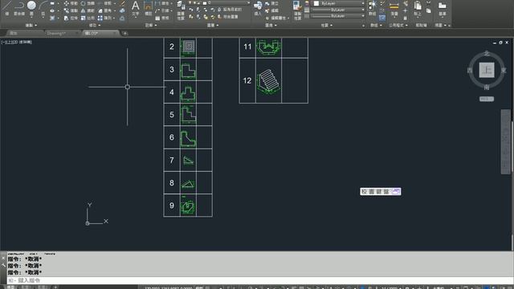Click the viewport controls label at top-left

(x=17, y=42)
